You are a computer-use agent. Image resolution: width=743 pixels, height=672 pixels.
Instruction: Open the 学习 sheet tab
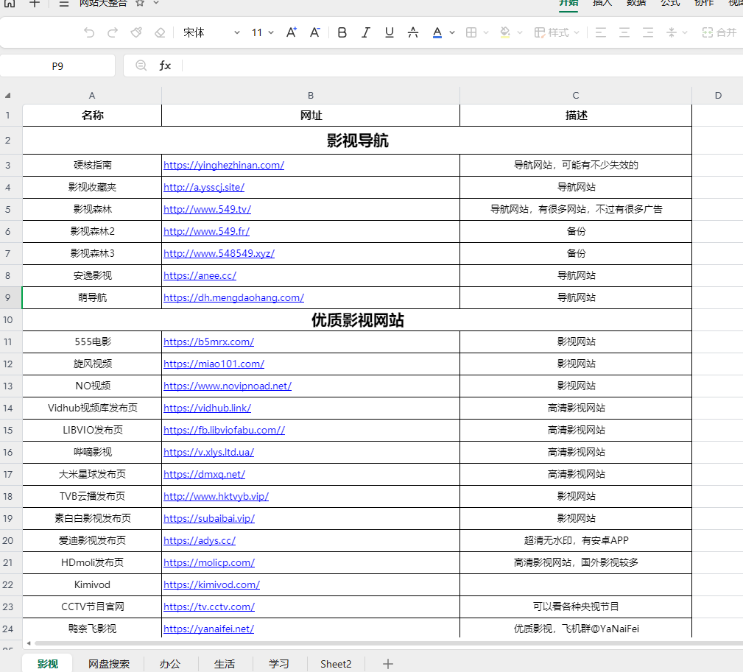tap(278, 664)
